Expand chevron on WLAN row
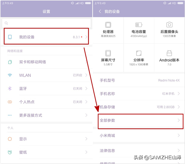Viewport: 185px width, 164px height. pyautogui.click(x=86, y=75)
